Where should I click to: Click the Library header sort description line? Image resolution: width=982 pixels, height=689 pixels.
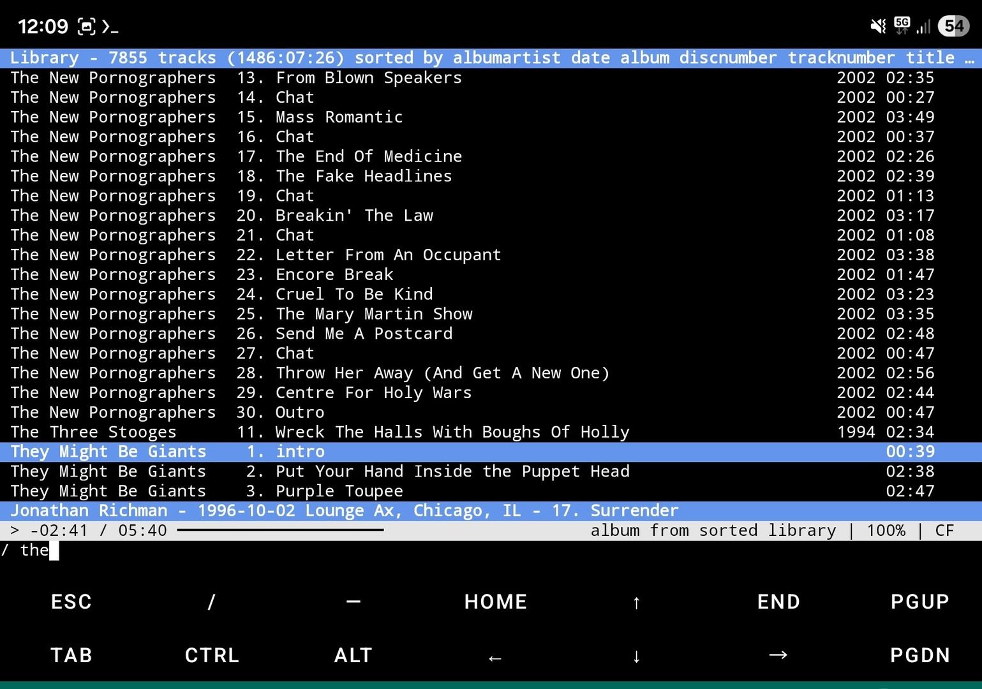(x=491, y=57)
